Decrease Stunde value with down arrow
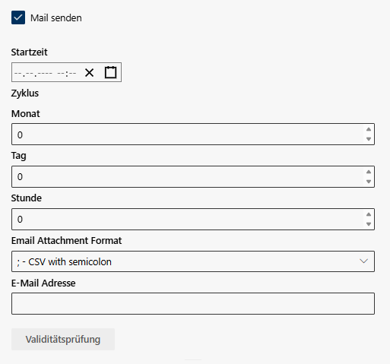Screen dimensions: 390x364 coord(369,224)
